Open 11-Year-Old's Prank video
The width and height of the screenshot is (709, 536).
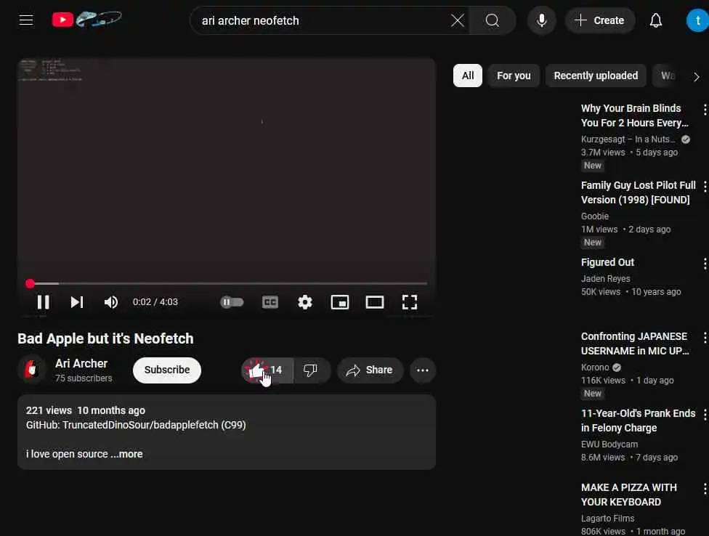click(x=638, y=421)
